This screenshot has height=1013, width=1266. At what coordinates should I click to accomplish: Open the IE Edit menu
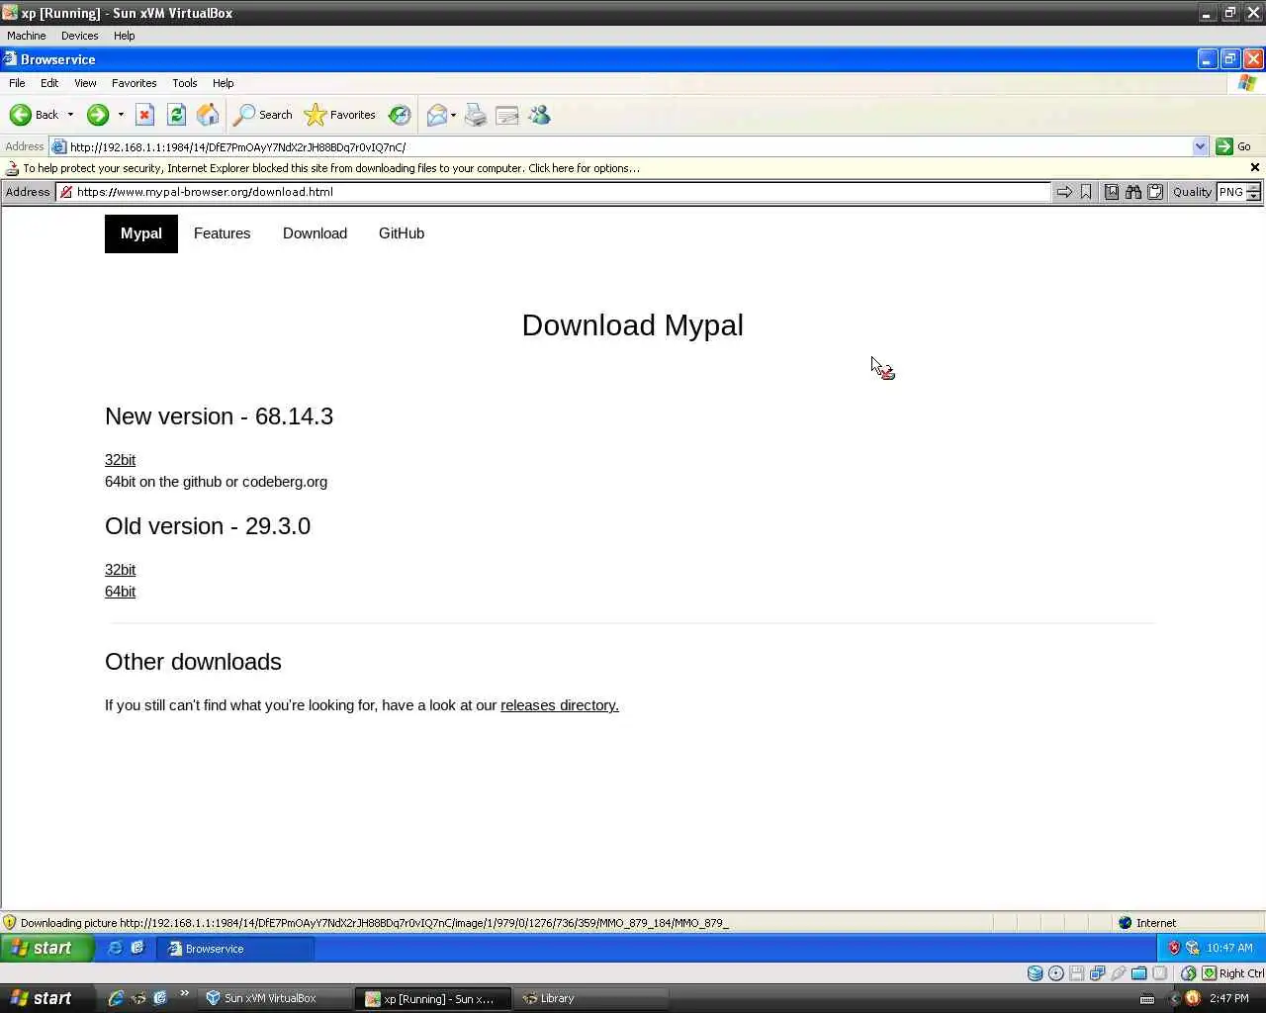pos(49,83)
